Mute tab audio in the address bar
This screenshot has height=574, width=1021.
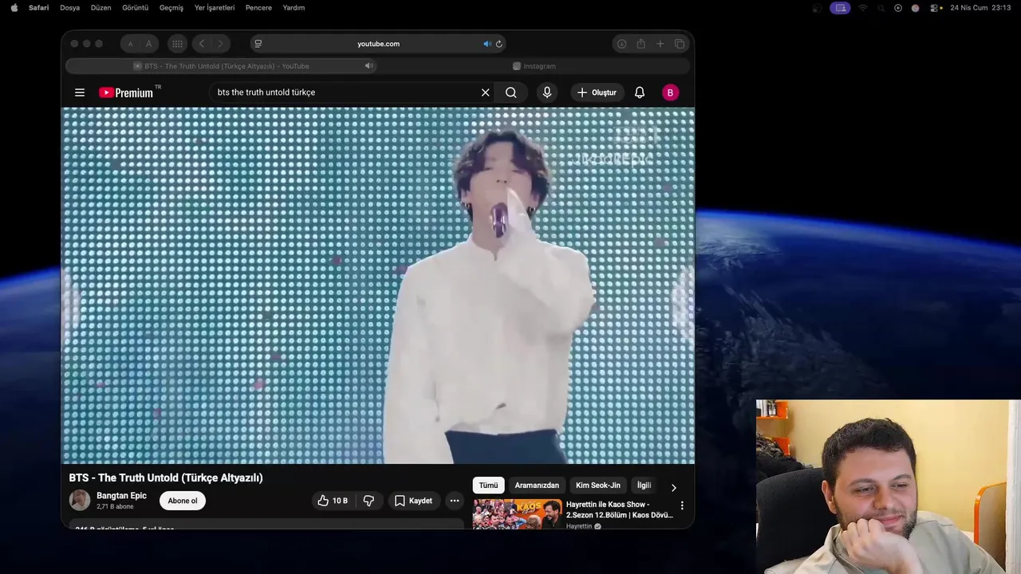[487, 44]
